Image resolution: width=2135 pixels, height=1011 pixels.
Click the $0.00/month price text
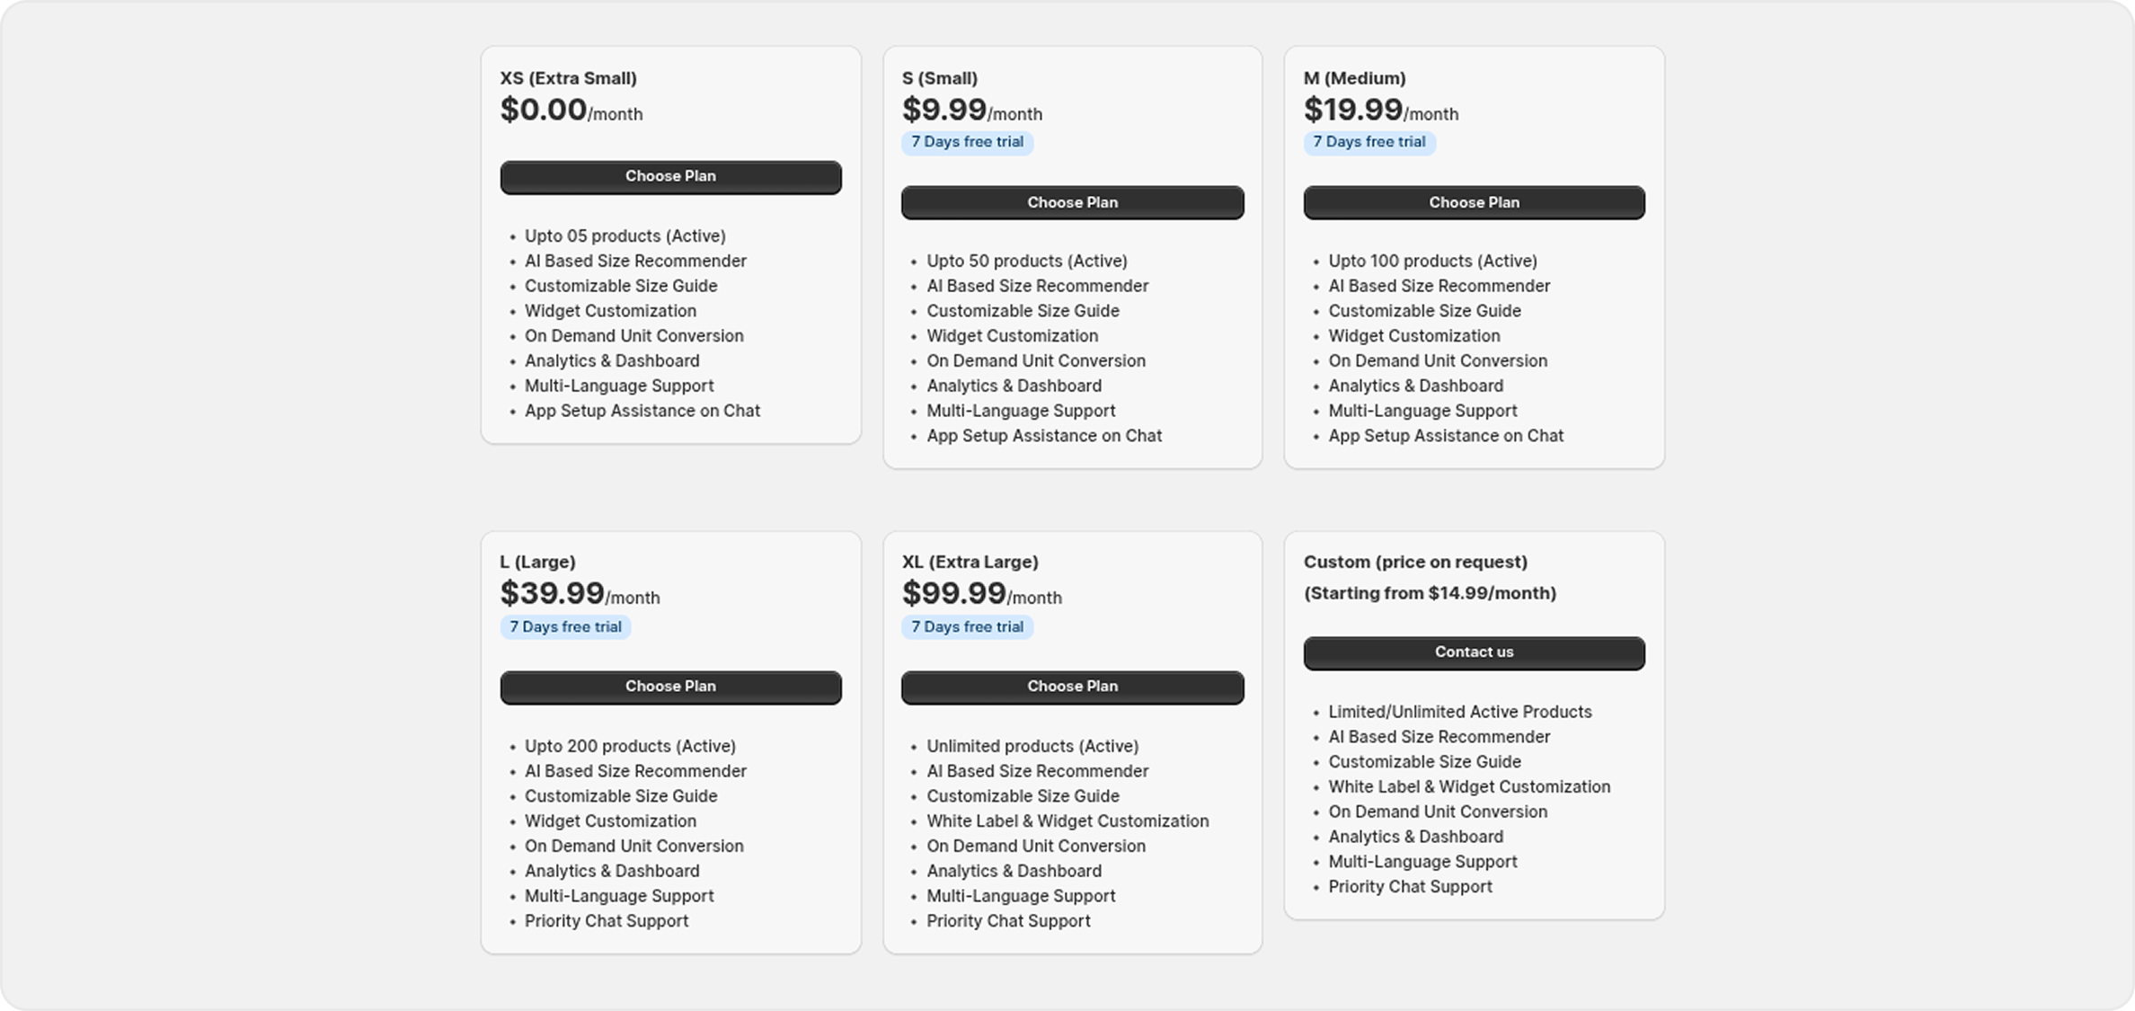[571, 111]
